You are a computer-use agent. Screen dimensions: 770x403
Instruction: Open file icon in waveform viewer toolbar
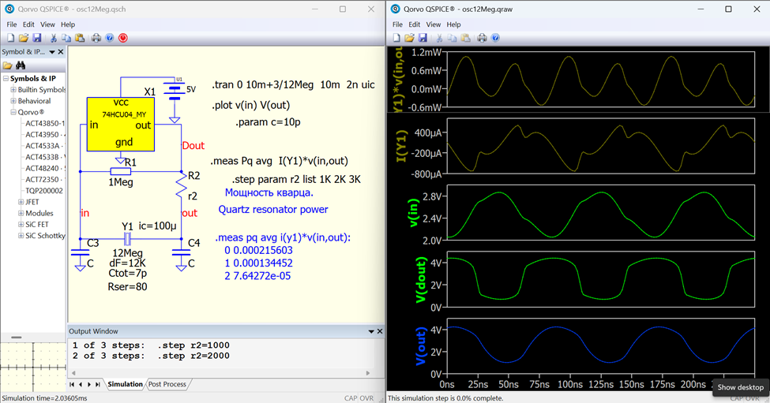point(410,38)
